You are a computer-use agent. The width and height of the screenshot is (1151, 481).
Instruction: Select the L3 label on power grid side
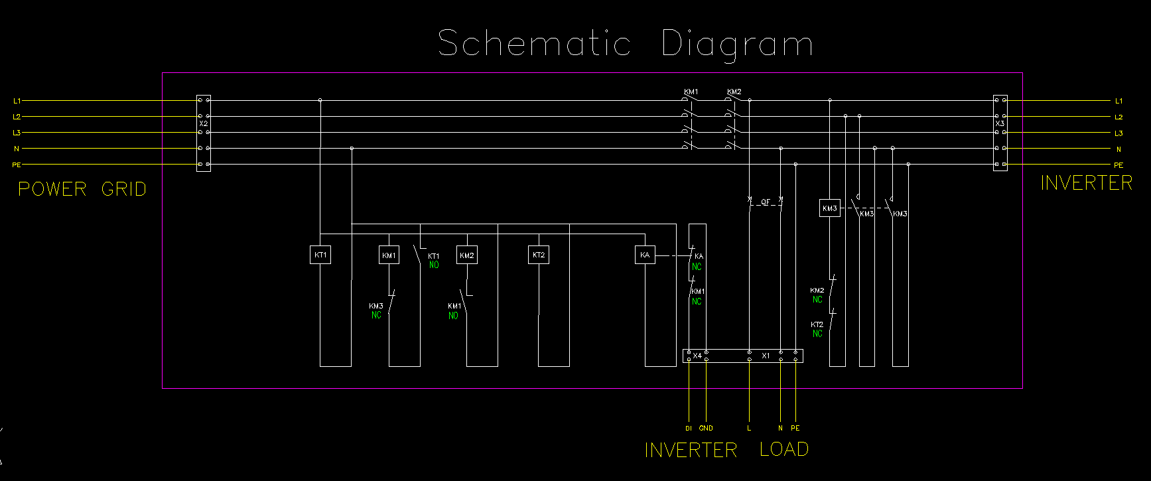pos(17,133)
